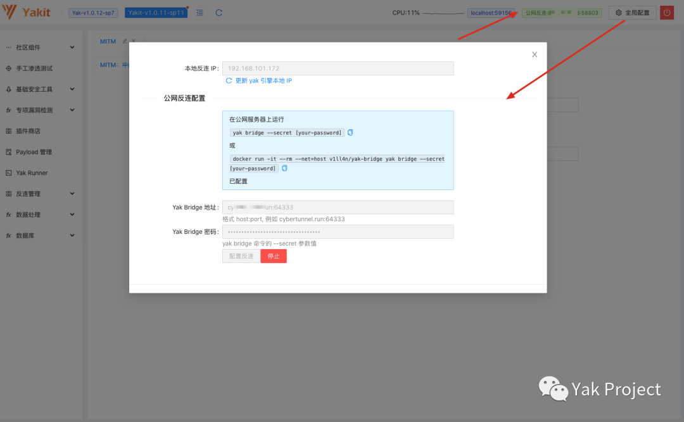Click the Yak-v1.0.12-sp7 engine version tag

93,13
